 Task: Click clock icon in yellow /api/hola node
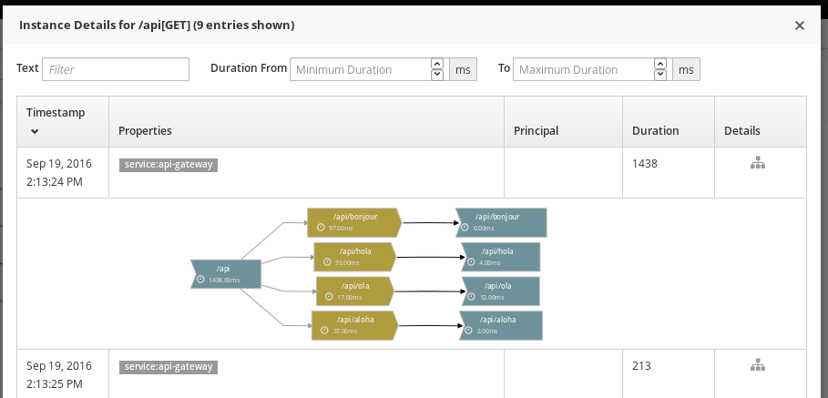[x=327, y=261]
